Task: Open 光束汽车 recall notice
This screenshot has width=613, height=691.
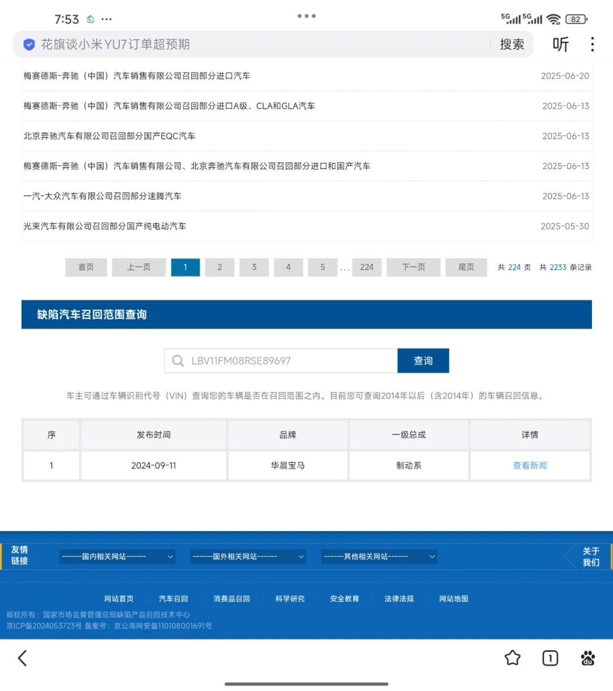Action: coord(306,226)
